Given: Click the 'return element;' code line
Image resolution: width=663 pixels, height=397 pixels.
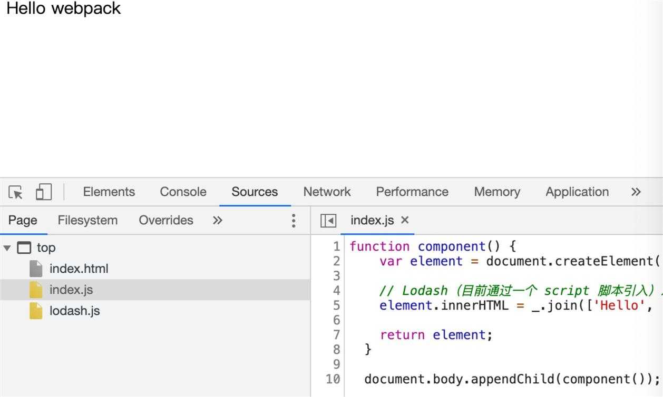Looking at the screenshot, I should point(436,335).
